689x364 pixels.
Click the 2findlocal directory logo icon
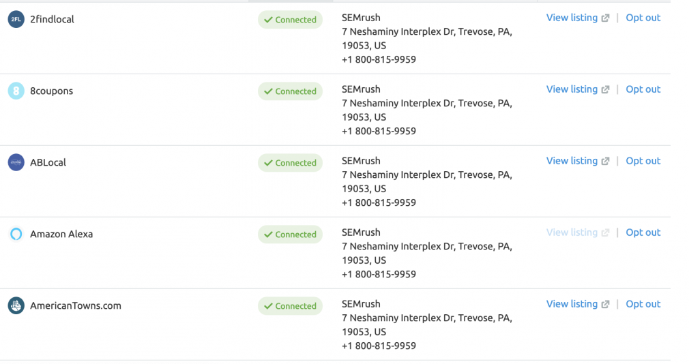click(x=16, y=19)
